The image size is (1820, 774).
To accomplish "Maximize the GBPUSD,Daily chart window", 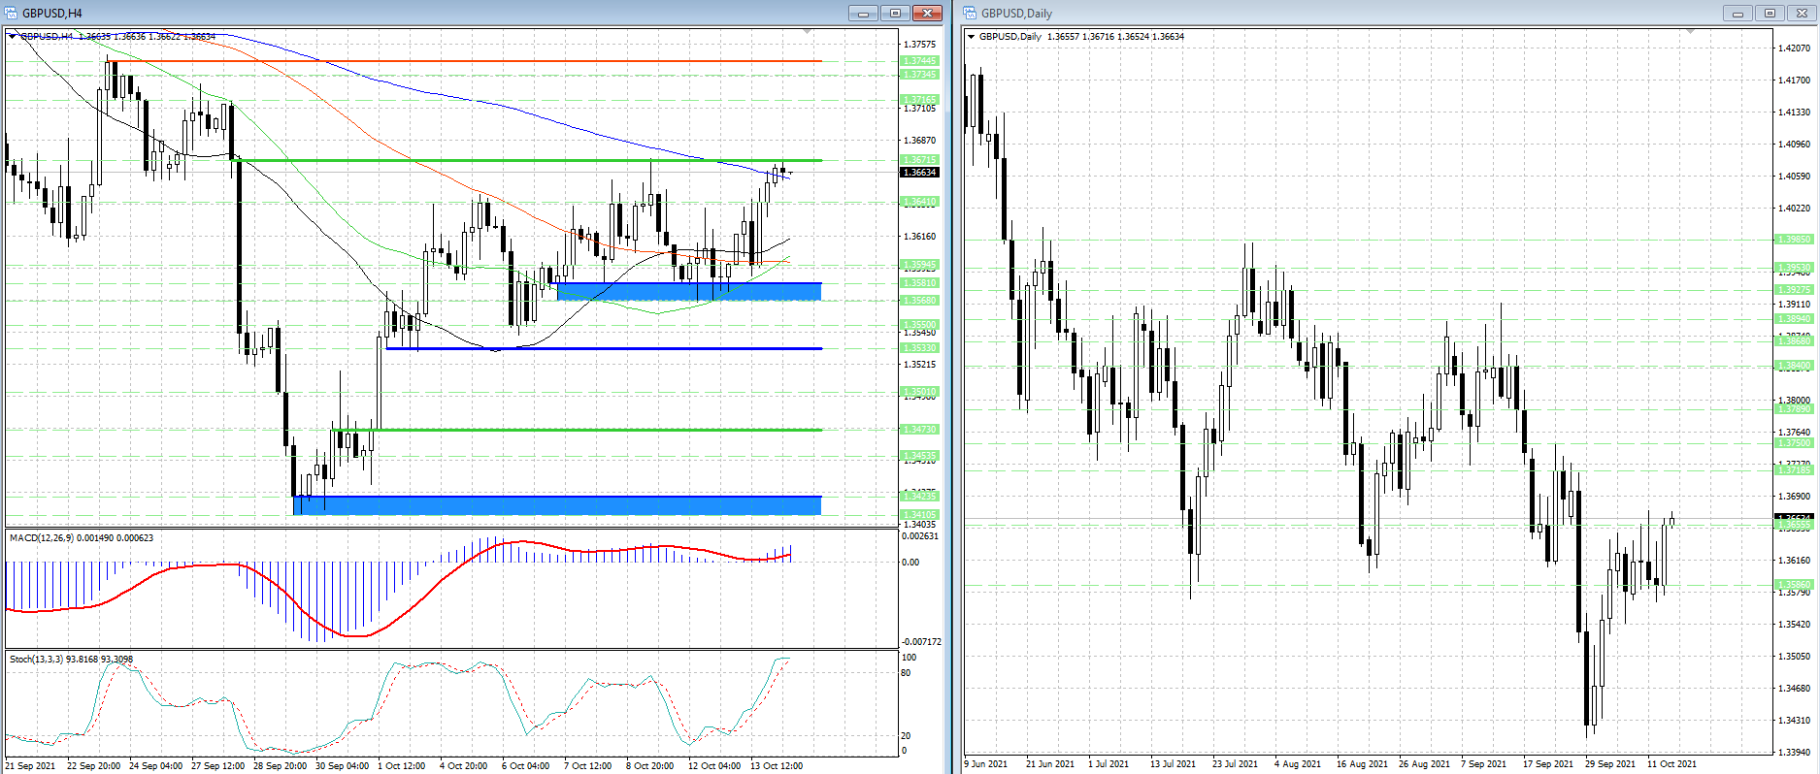I will coord(1770,13).
